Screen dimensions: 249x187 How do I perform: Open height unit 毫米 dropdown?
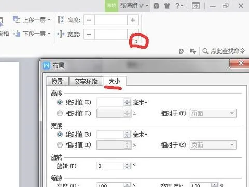(x=140, y=102)
